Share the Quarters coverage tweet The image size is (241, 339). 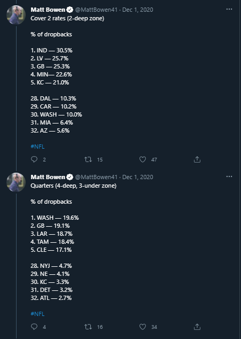[197, 327]
